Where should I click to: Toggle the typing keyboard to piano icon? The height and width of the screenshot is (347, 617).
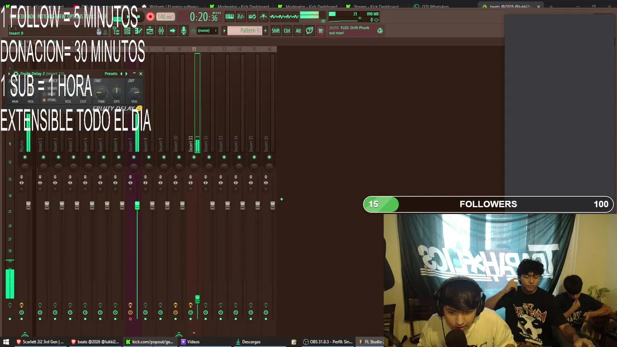point(229,17)
